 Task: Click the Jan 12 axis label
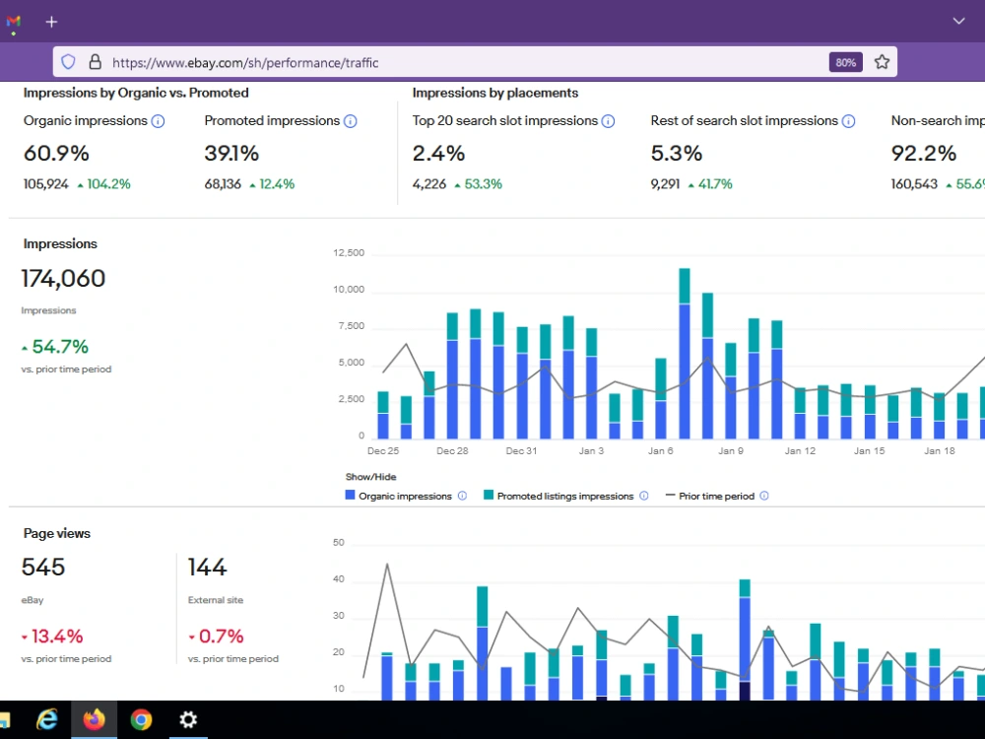coord(800,450)
